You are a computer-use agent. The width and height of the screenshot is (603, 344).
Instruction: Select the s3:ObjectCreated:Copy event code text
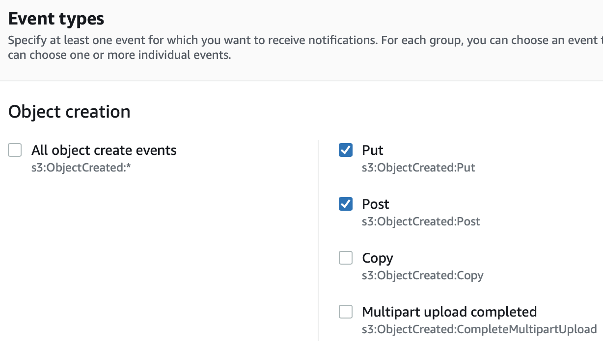[x=422, y=275]
